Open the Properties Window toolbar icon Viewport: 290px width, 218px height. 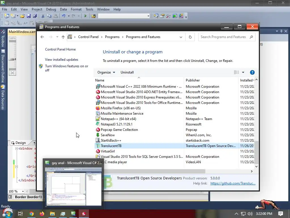point(162,16)
